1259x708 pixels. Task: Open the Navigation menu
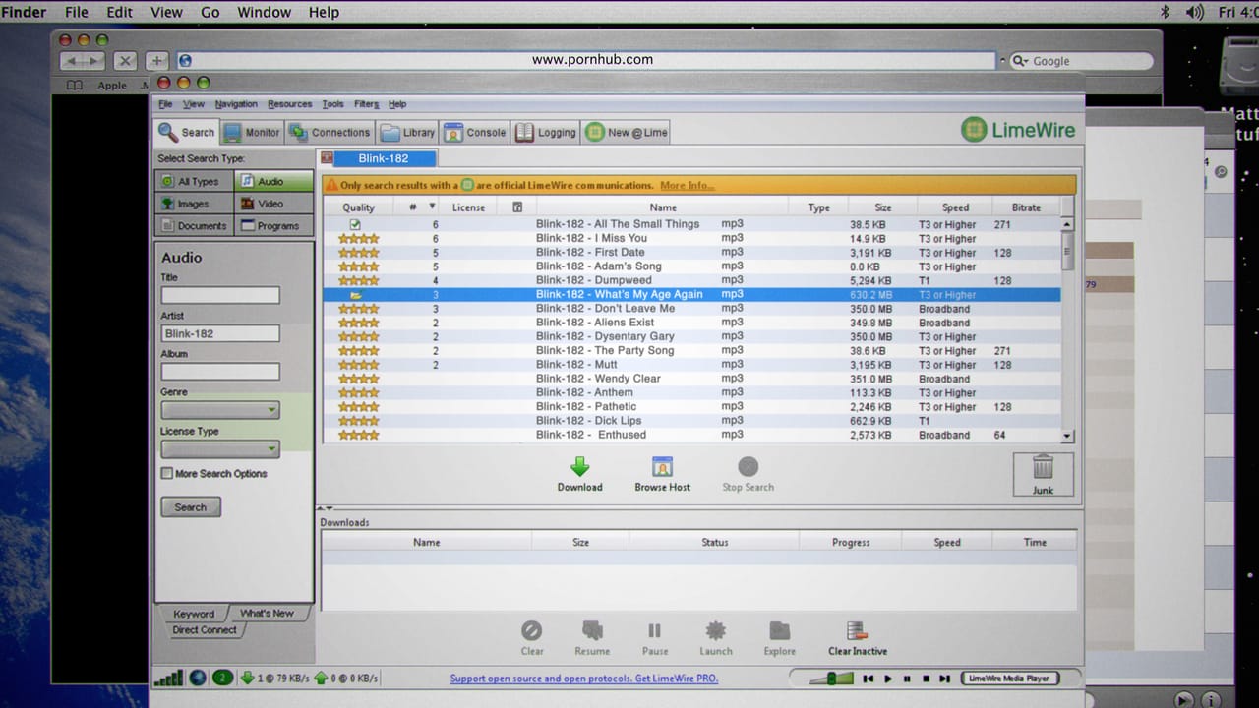point(236,104)
